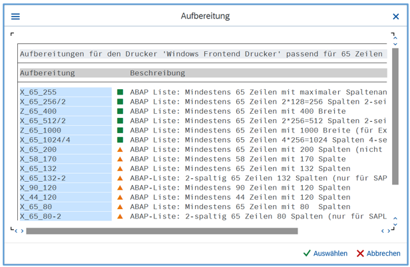
Task: Open the hamburger menu in the title bar
Action: [x=15, y=16]
